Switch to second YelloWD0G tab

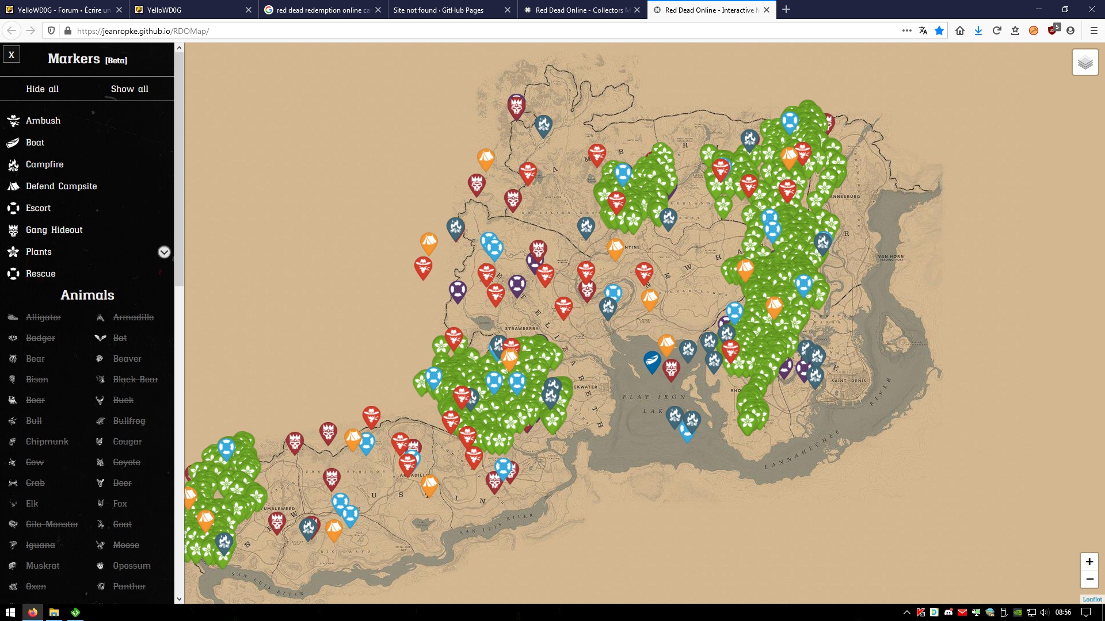(x=194, y=10)
